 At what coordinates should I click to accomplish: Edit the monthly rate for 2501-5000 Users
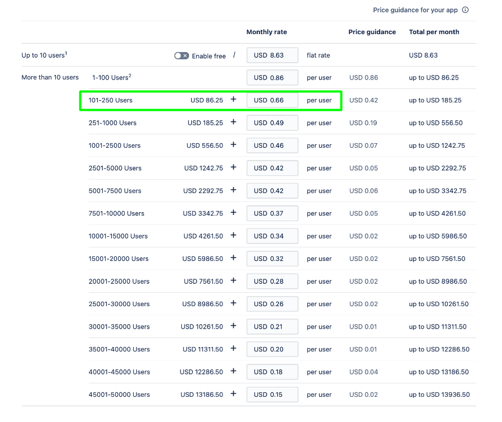pyautogui.click(x=272, y=168)
